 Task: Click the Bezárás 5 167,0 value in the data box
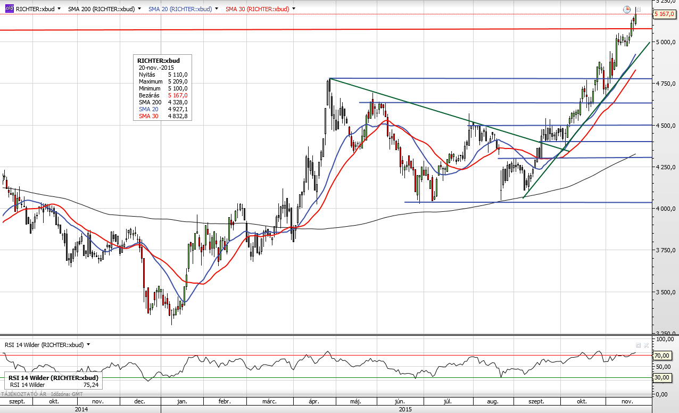click(x=178, y=95)
